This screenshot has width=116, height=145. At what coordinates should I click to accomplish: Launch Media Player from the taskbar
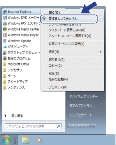click(40, 140)
